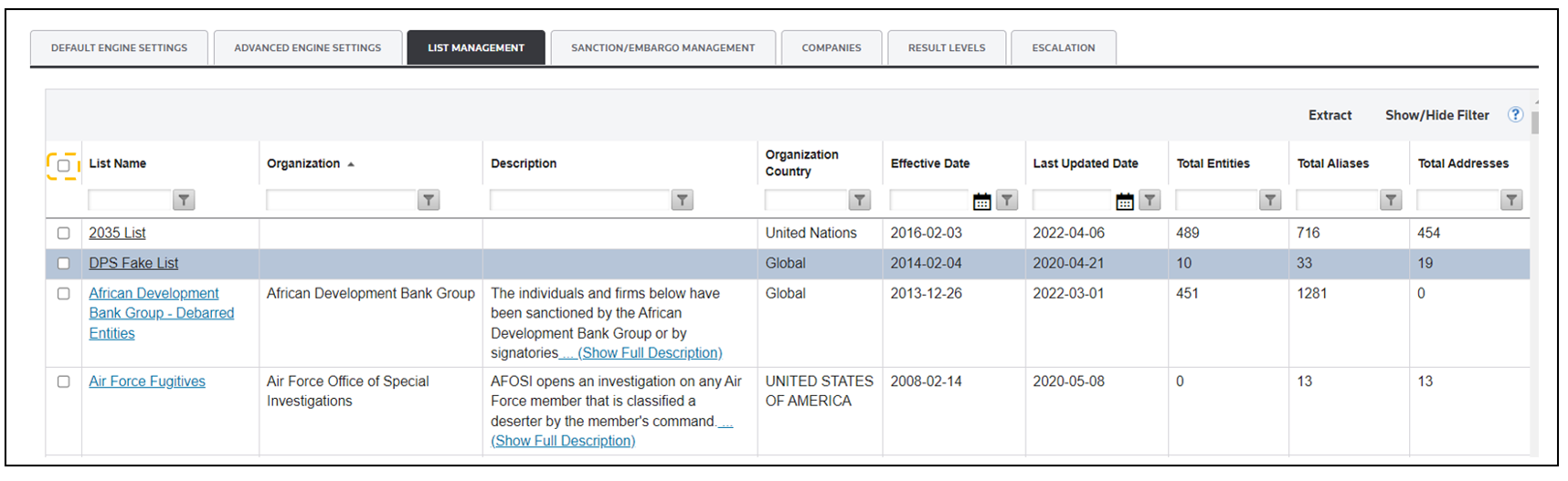Image resolution: width=1568 pixels, height=481 pixels.
Task: Click the Organization Country filter text field
Action: point(806,200)
